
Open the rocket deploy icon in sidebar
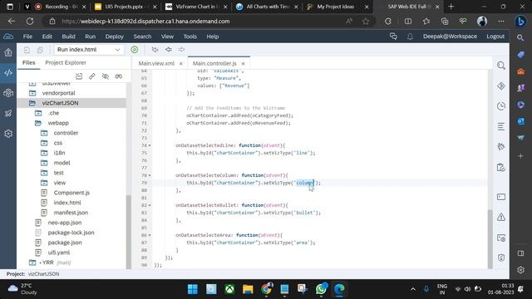tap(8, 113)
